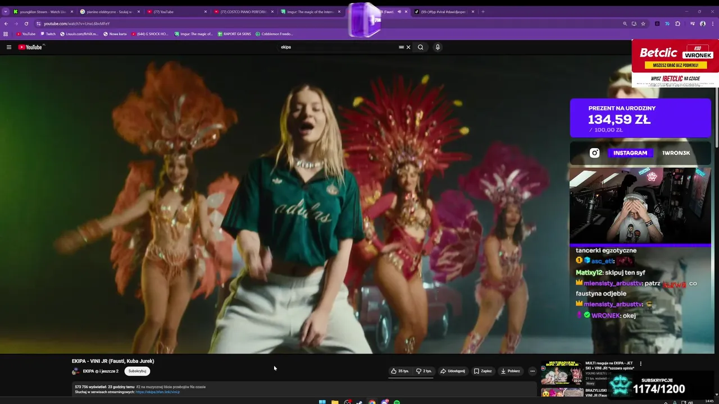Open Chrome from the taskbar

(372, 402)
